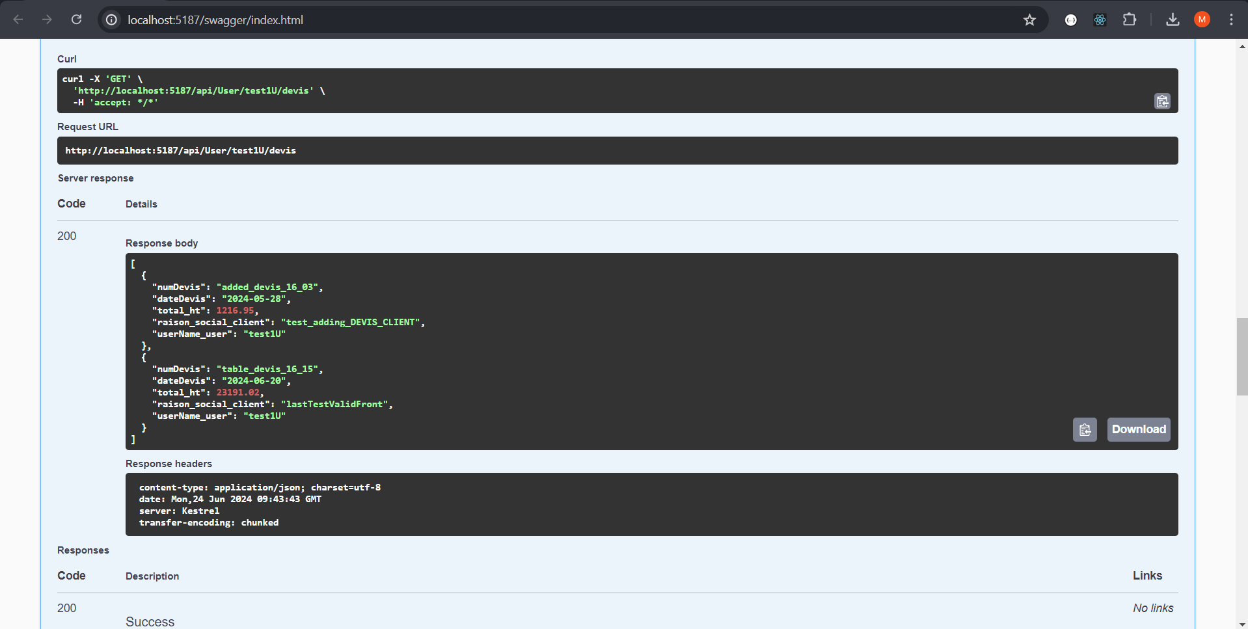Copy the curl command to clipboard
This screenshot has width=1248, height=629.
(1162, 101)
